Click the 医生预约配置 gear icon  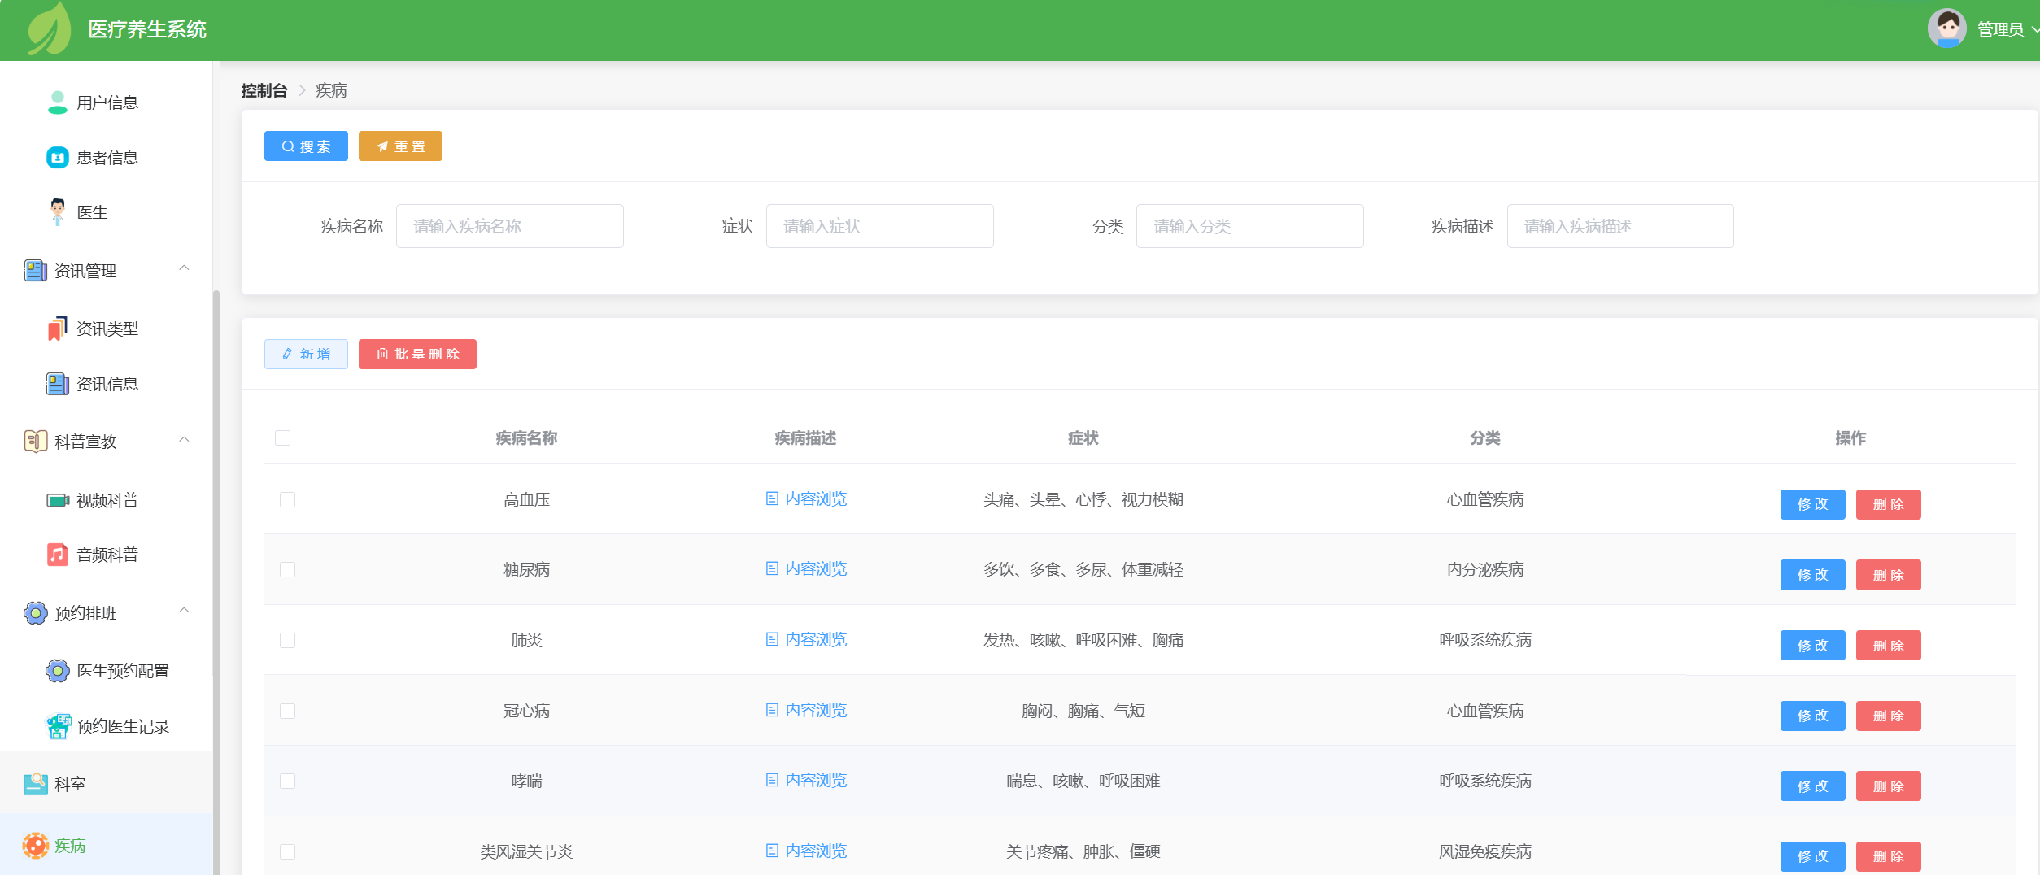pos(58,671)
